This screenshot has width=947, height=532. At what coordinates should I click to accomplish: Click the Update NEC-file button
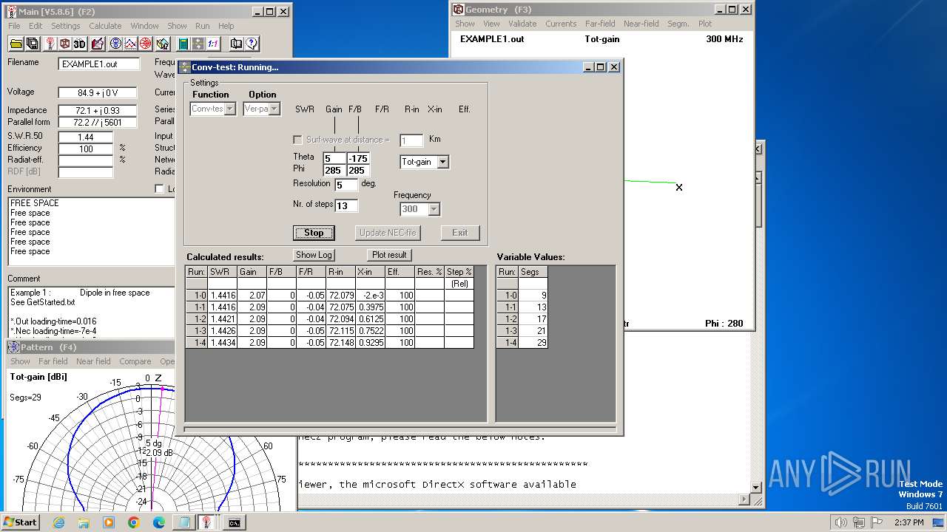tap(388, 233)
